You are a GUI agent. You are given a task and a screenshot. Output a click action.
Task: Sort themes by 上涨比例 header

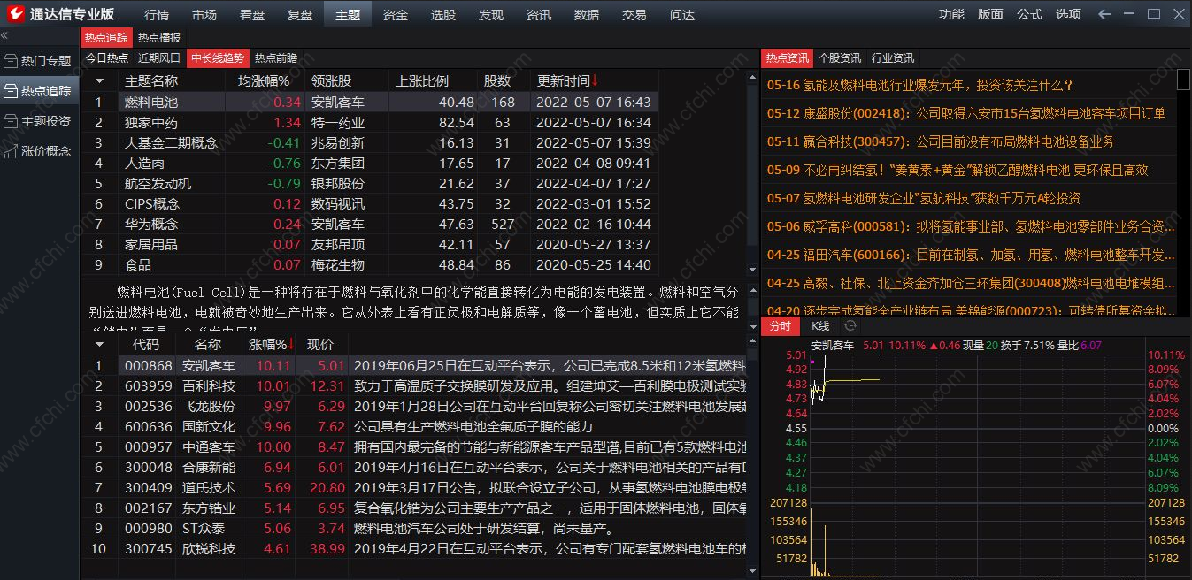pos(421,80)
